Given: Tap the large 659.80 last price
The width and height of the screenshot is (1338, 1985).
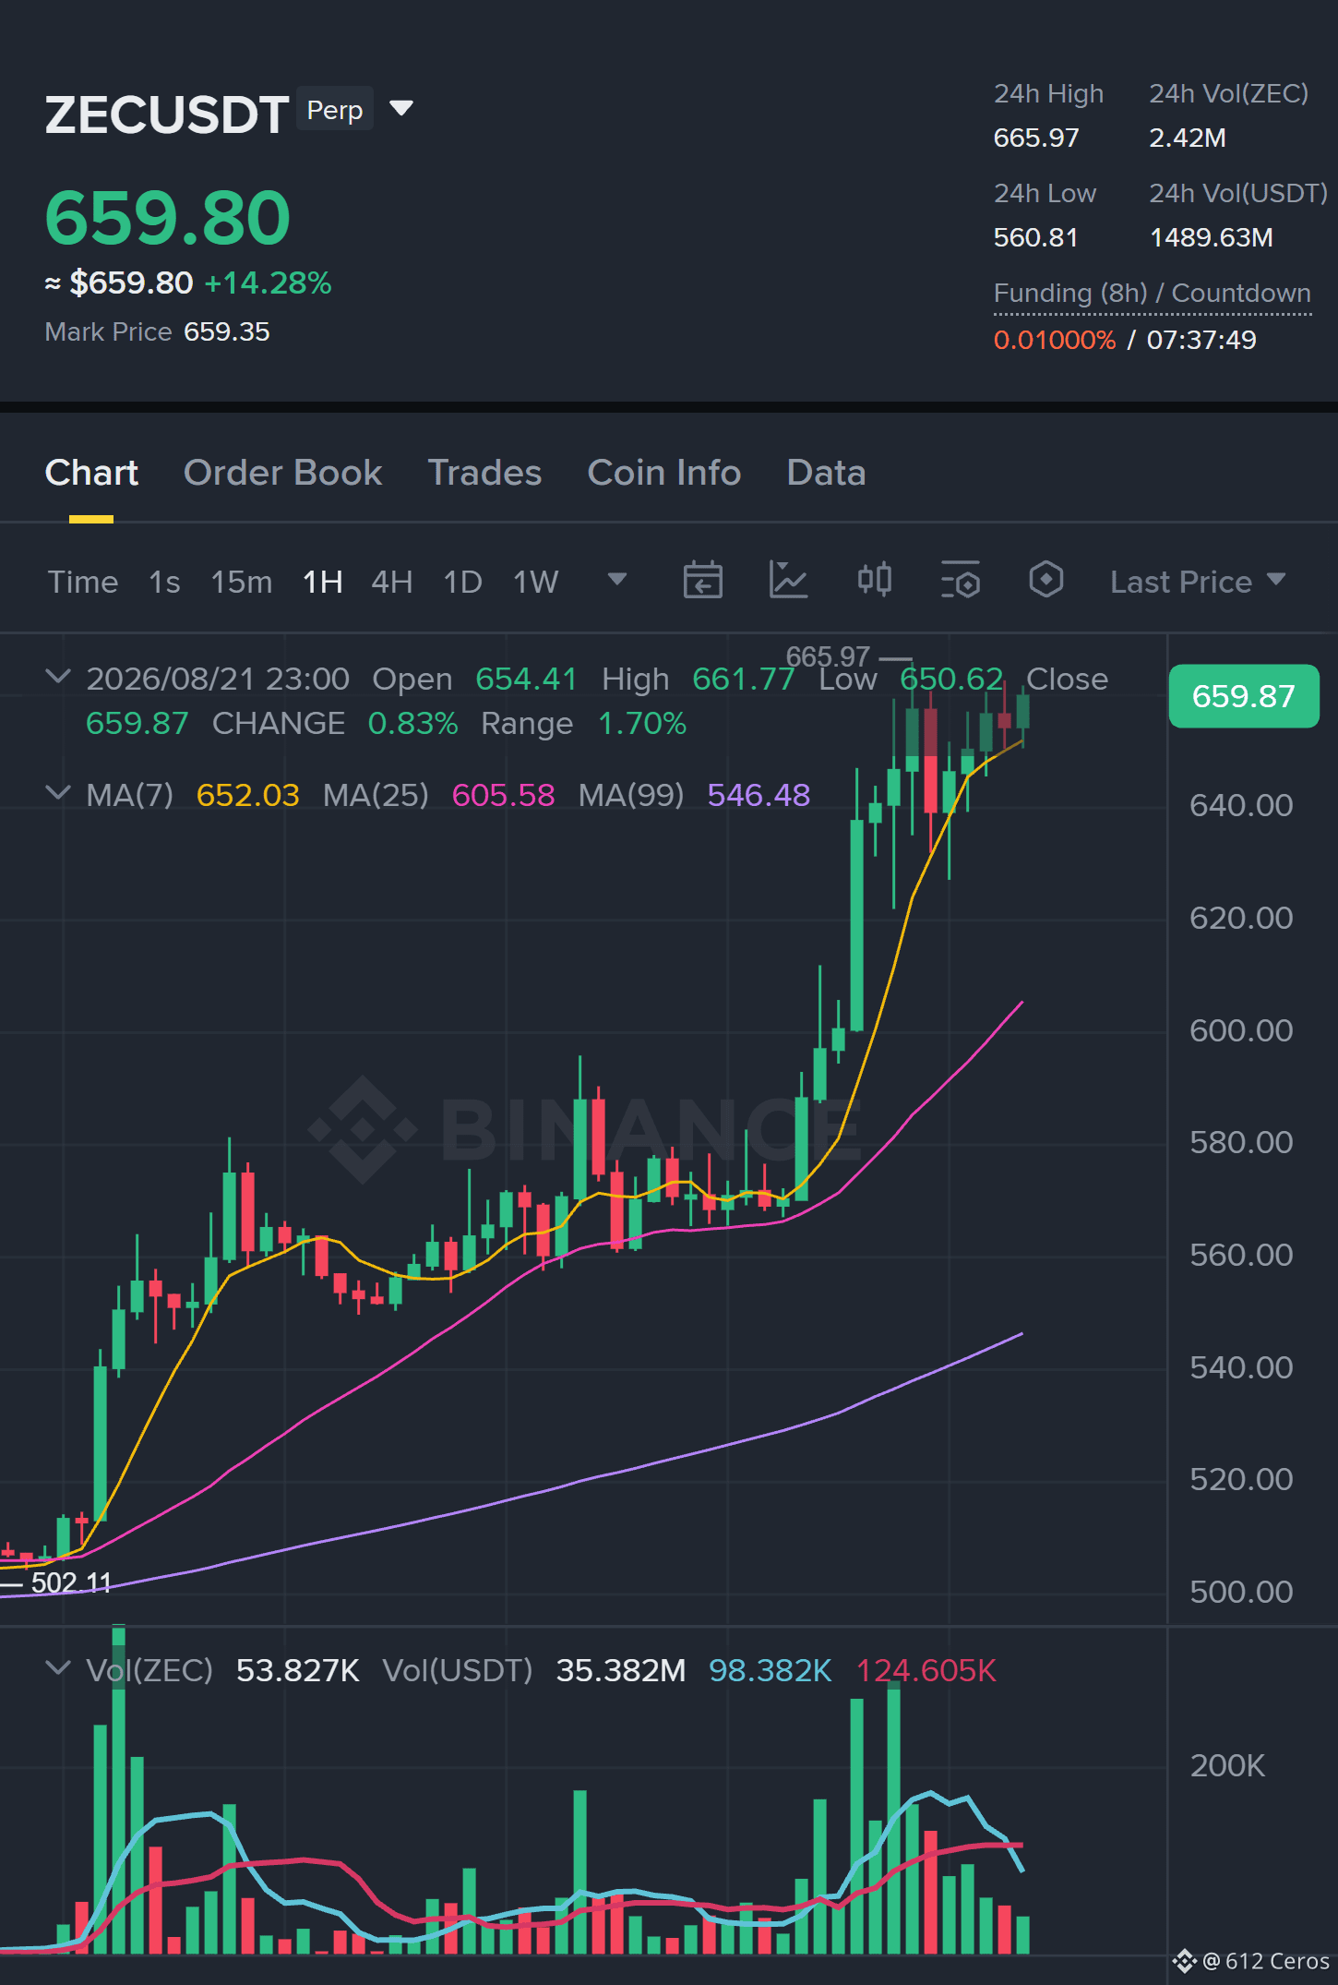Looking at the screenshot, I should pyautogui.click(x=168, y=219).
